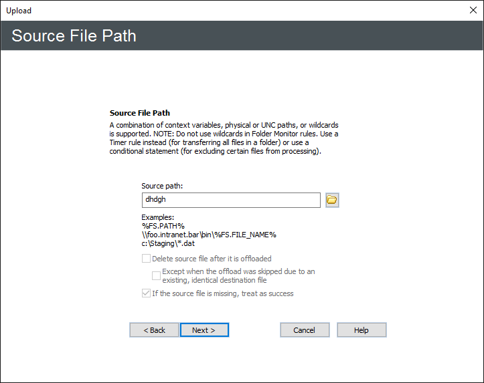
Task: Go back with the '< Back' button
Action: click(x=154, y=330)
